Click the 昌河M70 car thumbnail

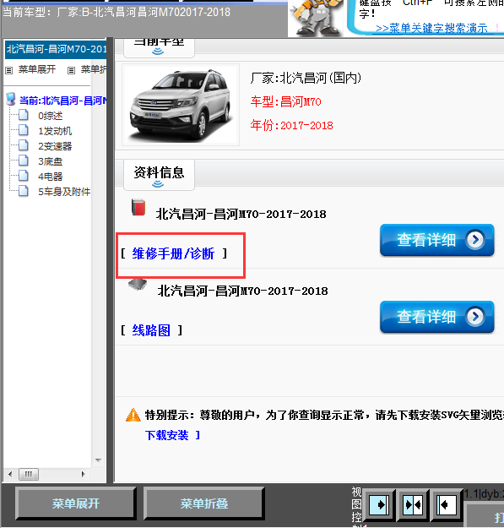(181, 105)
